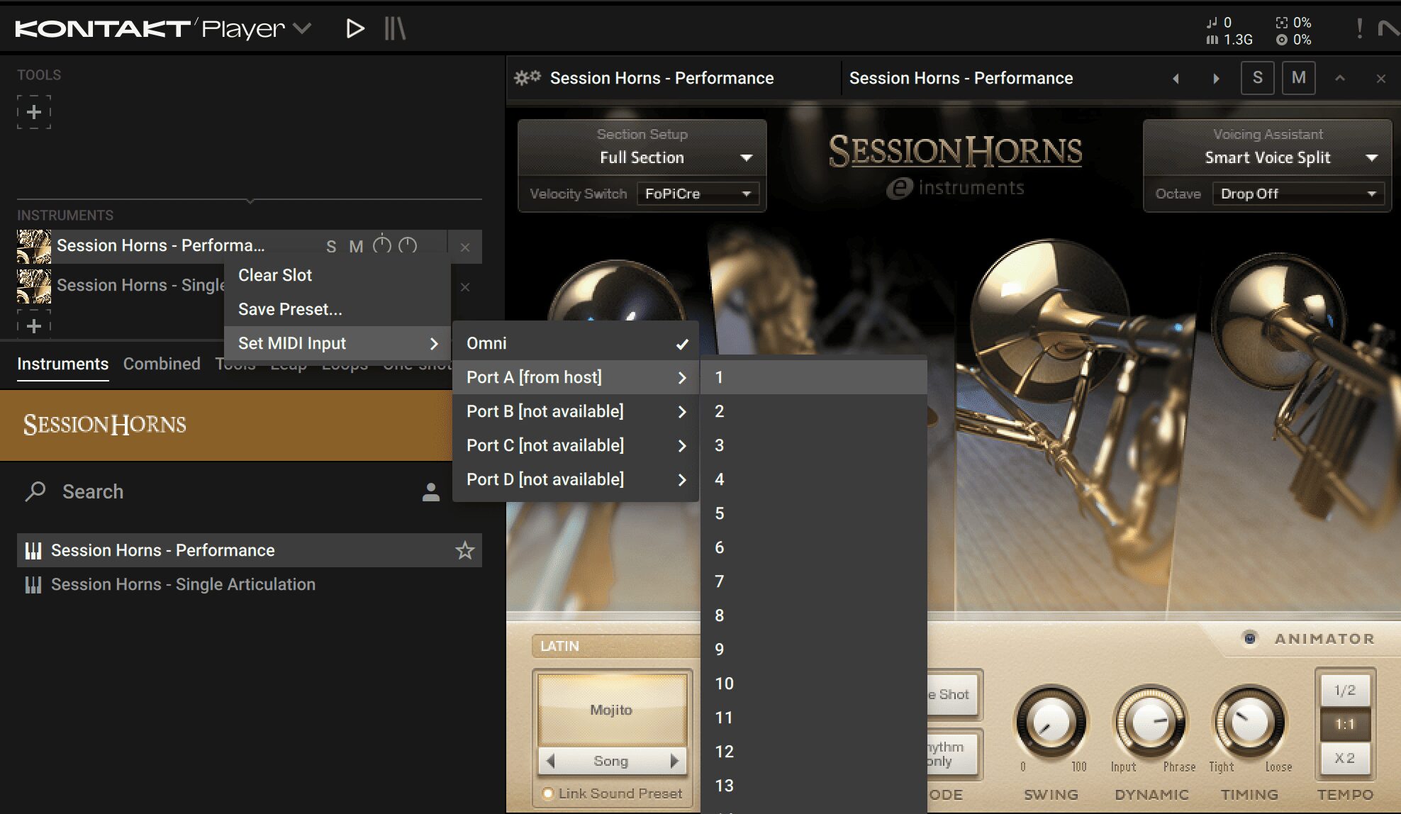Viewport: 1401px width, 814px height.
Task: Set tempo to 1/2
Action: pyautogui.click(x=1345, y=690)
